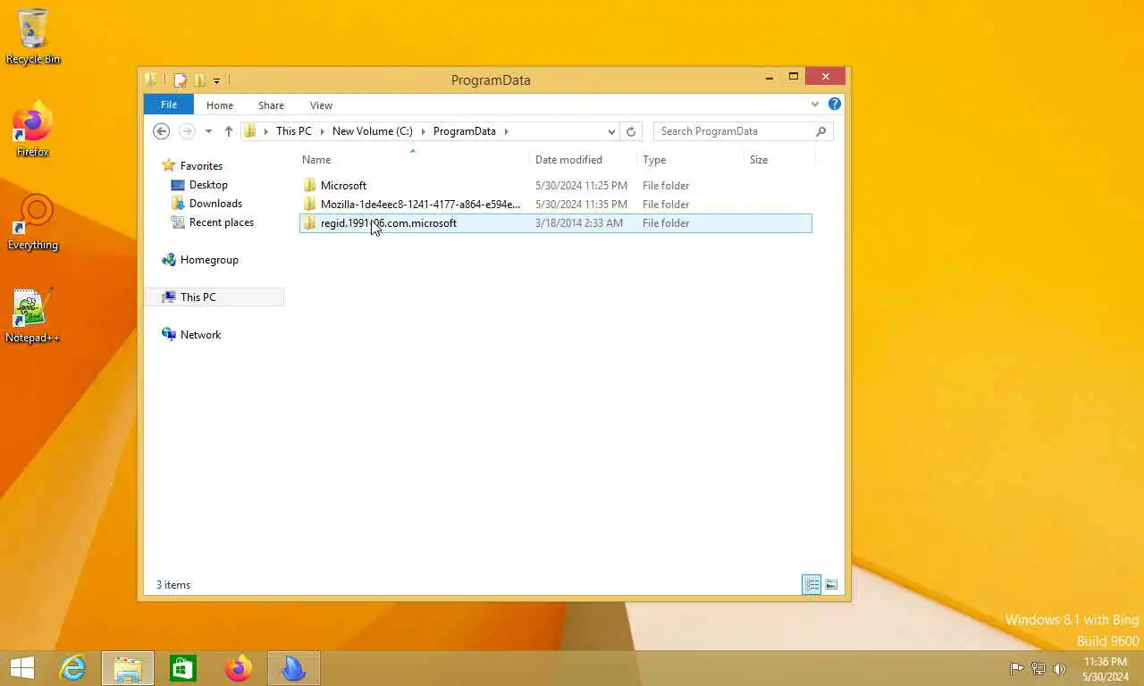Screen dimensions: 1144x686
Task: Open Firefox from the taskbar
Action: click(x=239, y=668)
